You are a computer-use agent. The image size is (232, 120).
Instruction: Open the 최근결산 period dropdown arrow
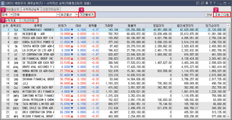pyautogui.click(x=77, y=15)
